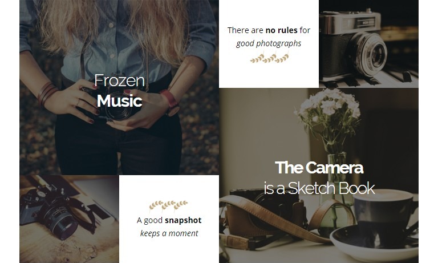Image resolution: width=438 pixels, height=263 pixels.
Task: Open The Camera is a Sketch Book tile
Action: tap(319, 175)
